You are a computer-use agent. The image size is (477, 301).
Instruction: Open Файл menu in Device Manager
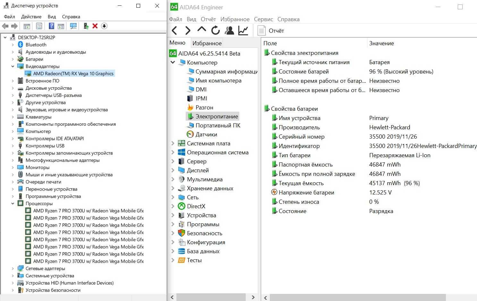[9, 17]
